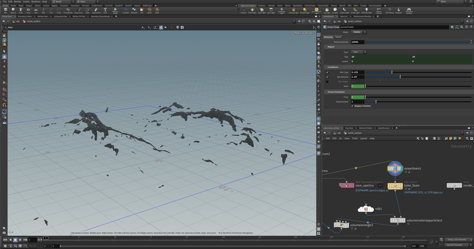The height and width of the screenshot is (249, 474).
Task: Uncheck Displace Particles option
Action: click(x=352, y=106)
